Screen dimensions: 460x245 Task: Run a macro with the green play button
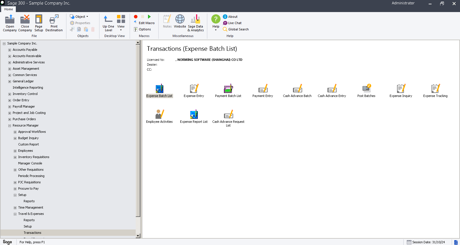pos(149,17)
